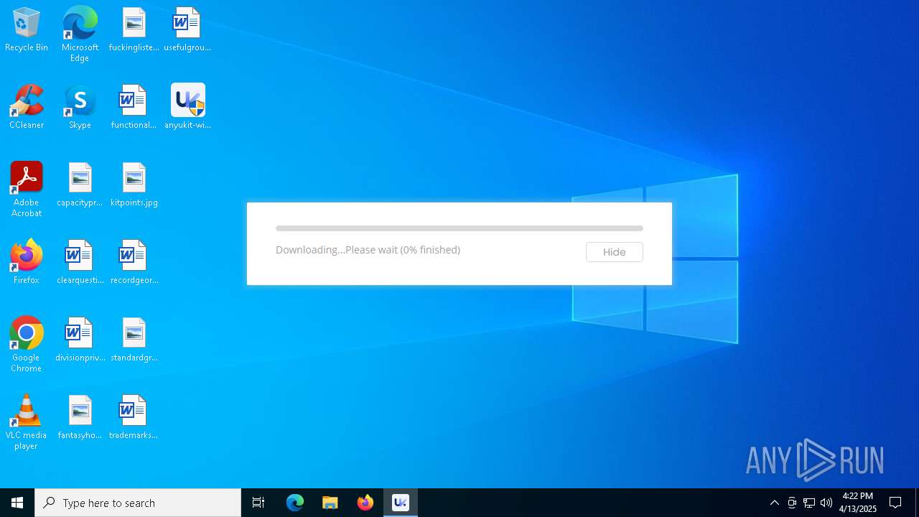Open Task View on the taskbar
919x517 pixels.
(x=258, y=503)
